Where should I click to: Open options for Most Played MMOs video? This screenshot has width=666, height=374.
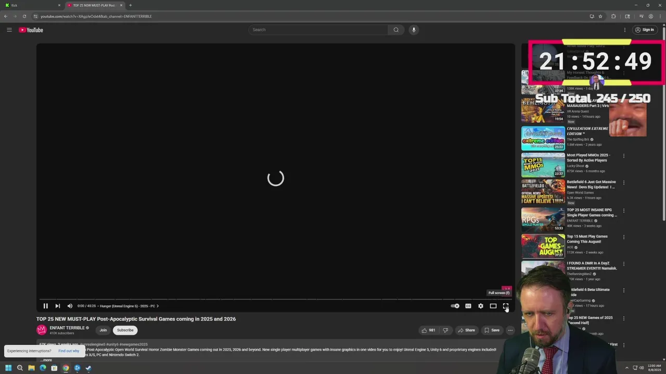tap(624, 156)
